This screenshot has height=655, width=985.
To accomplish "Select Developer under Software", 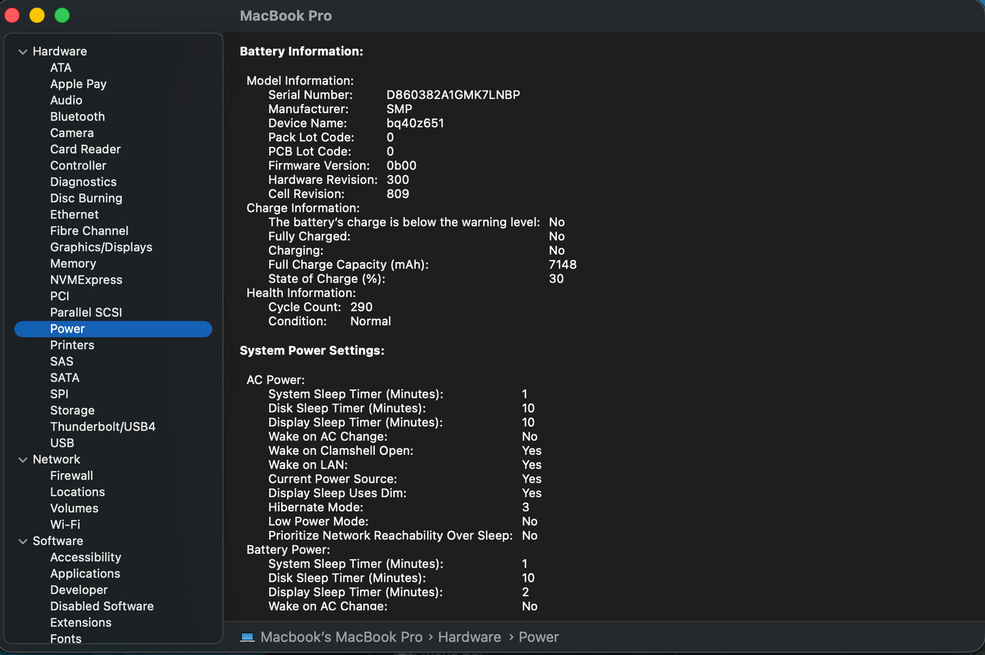I will click(x=79, y=590).
